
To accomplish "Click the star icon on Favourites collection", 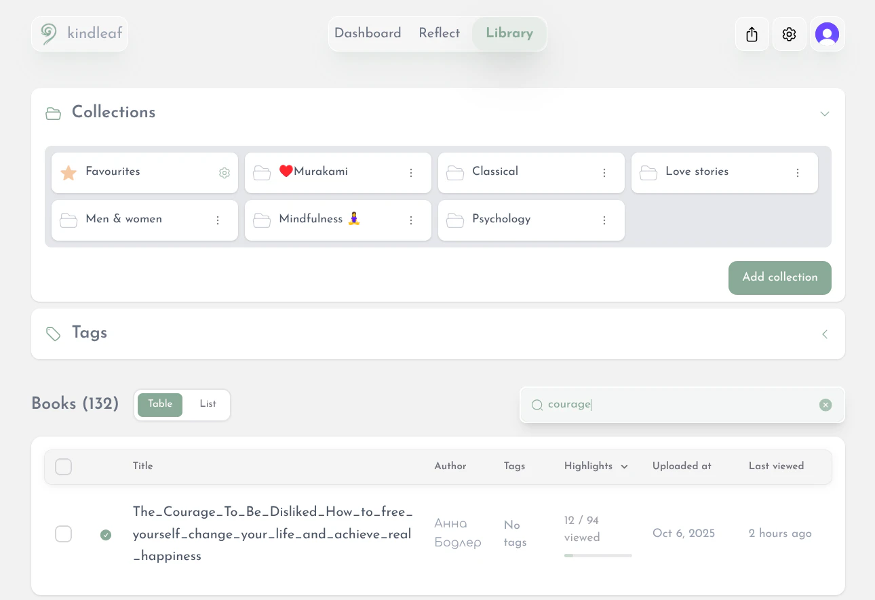I will point(68,172).
